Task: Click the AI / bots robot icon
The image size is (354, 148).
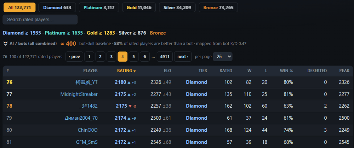Action: [5, 44]
